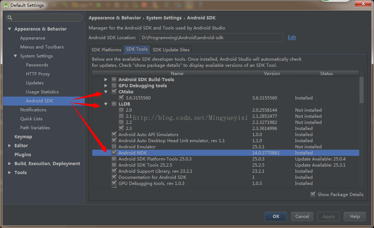
Task: Enable the GPU Debugging tools group checkbox
Action: coord(114,85)
